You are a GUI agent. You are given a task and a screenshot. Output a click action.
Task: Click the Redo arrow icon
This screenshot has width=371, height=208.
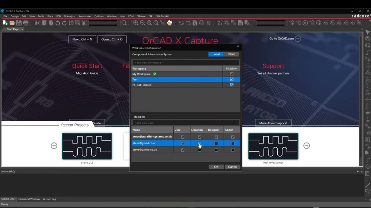(64, 23)
